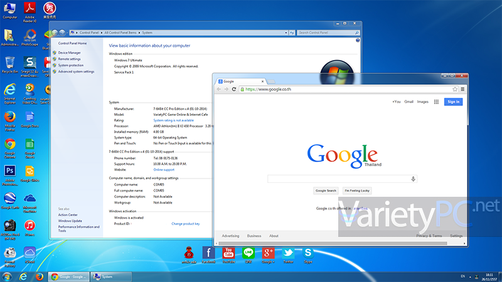Open the Google Earth desktop shortcut

coord(10,199)
